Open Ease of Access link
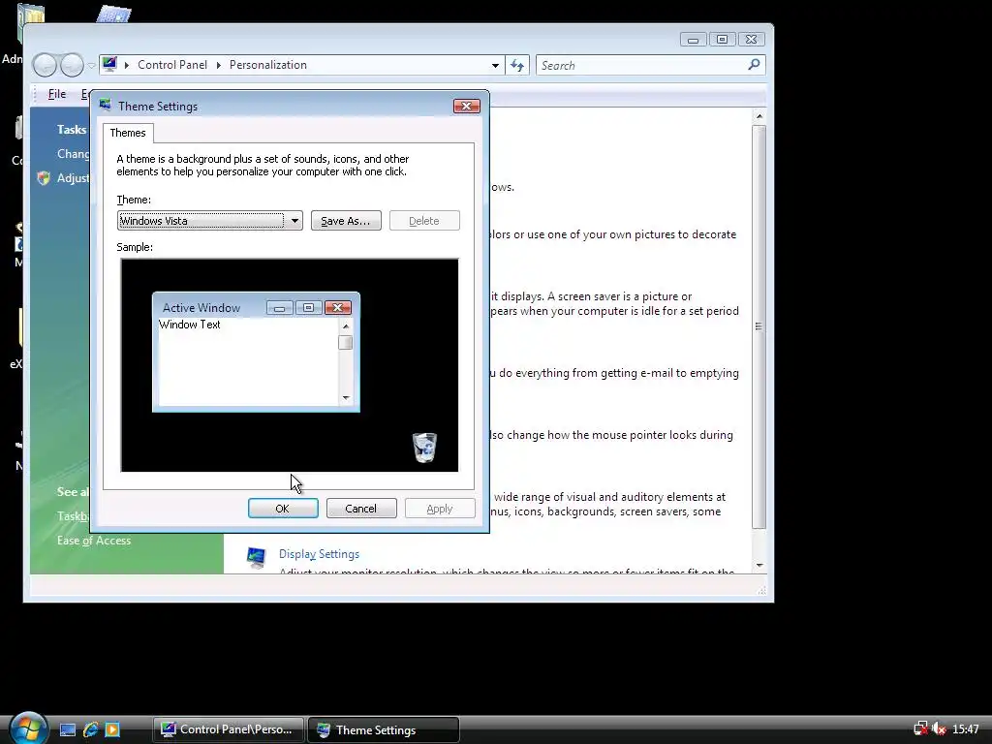992x744 pixels. 94,541
